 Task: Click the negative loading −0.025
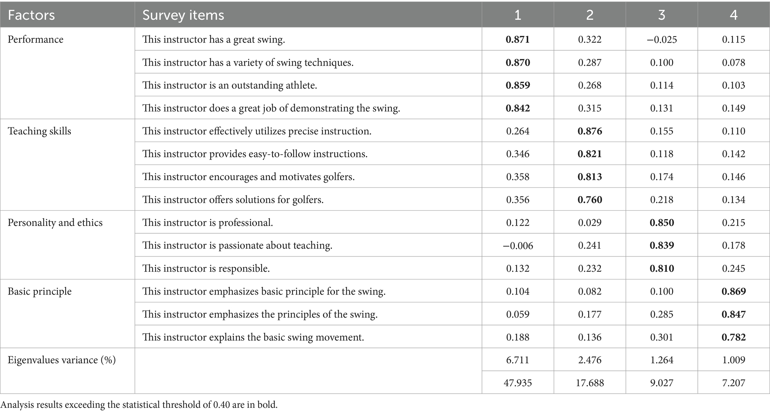coord(662,40)
